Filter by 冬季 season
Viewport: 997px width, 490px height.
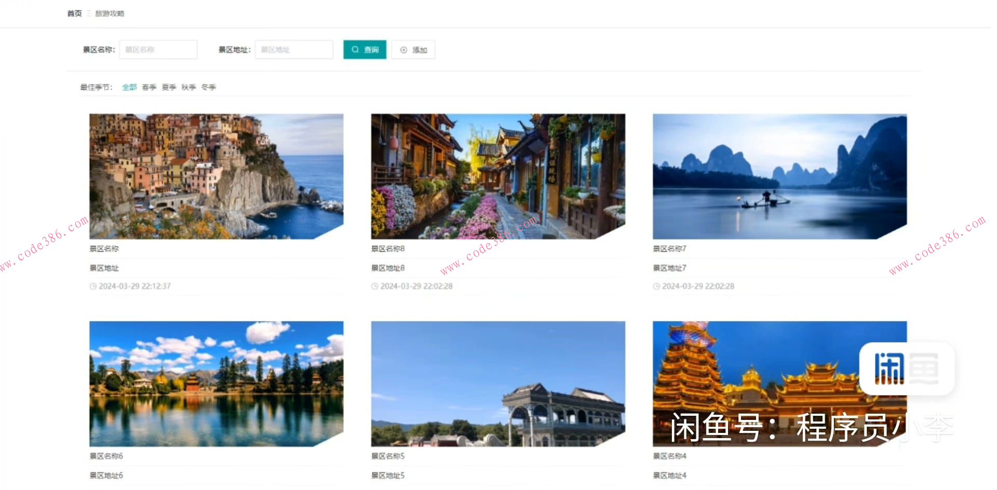(208, 87)
